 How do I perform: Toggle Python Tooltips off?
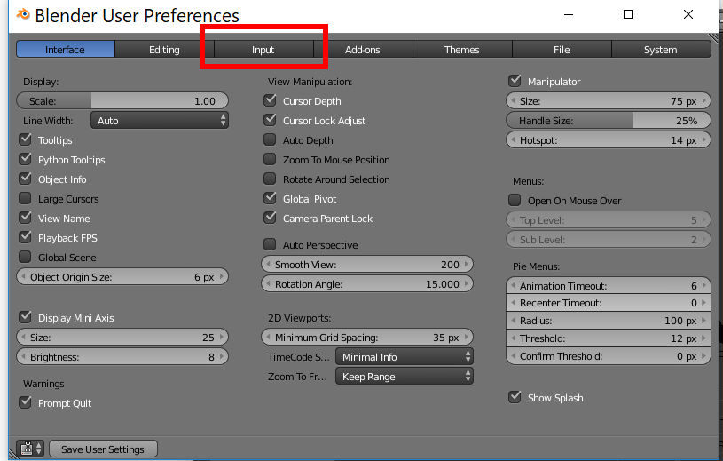point(25,159)
